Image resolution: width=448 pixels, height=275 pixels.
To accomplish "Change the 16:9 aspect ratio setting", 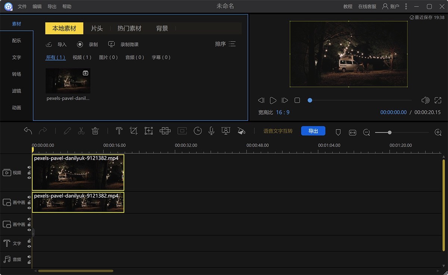I will point(283,112).
